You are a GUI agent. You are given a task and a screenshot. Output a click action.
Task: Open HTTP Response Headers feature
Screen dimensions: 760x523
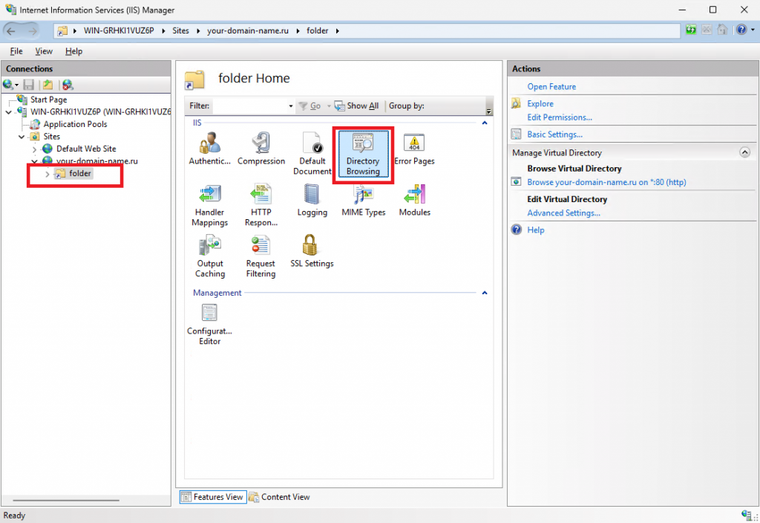(x=261, y=205)
